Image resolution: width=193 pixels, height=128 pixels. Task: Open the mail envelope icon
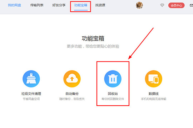[x=192, y=5]
